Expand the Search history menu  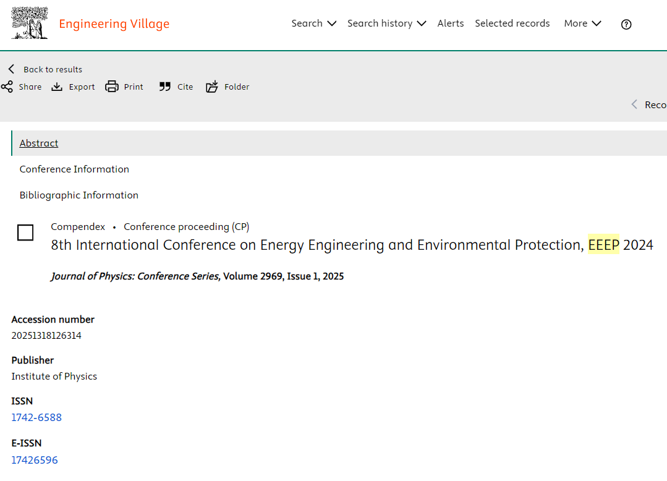point(386,23)
